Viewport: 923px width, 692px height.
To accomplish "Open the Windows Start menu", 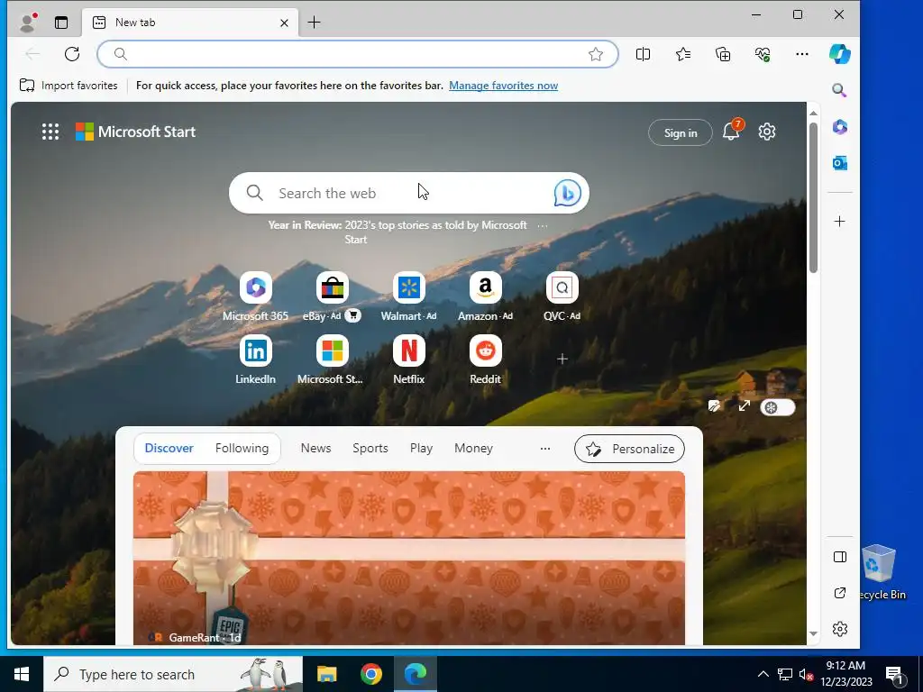I will pyautogui.click(x=22, y=674).
